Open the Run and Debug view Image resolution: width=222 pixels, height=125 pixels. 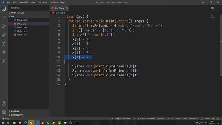(4, 35)
